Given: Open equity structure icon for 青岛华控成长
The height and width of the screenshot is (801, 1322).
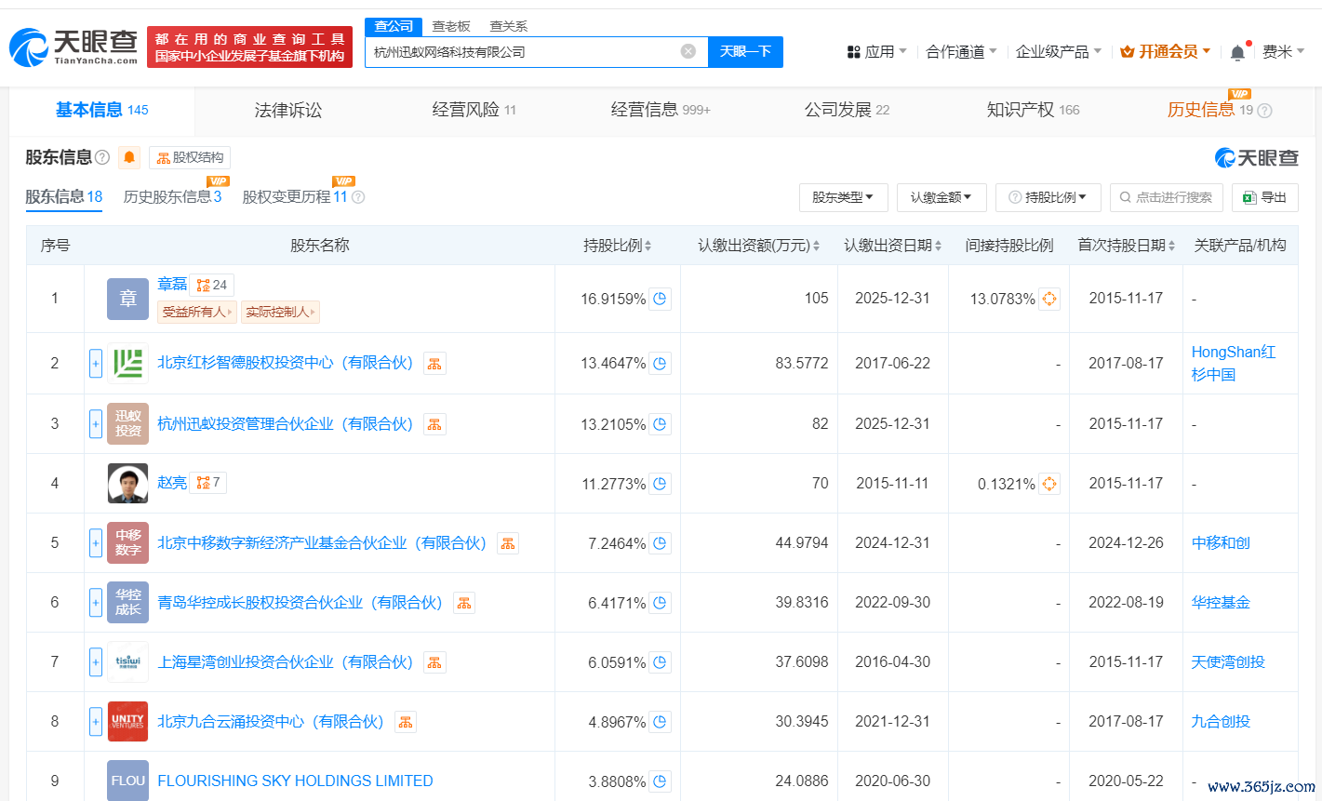Looking at the screenshot, I should click(464, 603).
